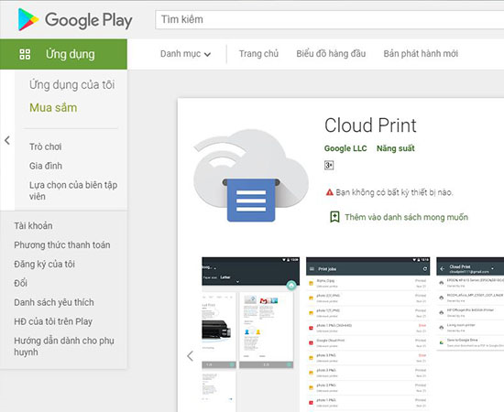504x412 pixels.
Task: Open the Cloud Print printers list screenshot
Action: click(470, 303)
